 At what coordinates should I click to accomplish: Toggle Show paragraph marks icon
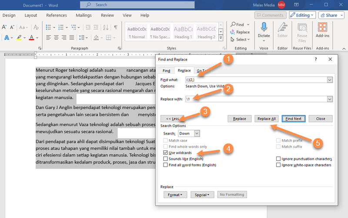click(116, 27)
